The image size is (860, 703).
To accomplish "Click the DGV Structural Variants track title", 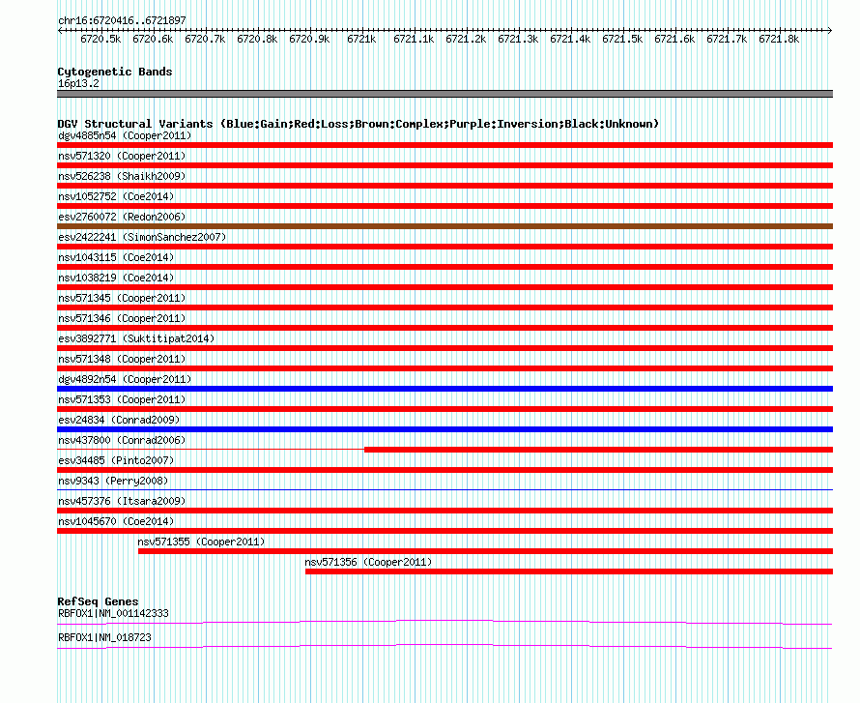I will (x=358, y=124).
